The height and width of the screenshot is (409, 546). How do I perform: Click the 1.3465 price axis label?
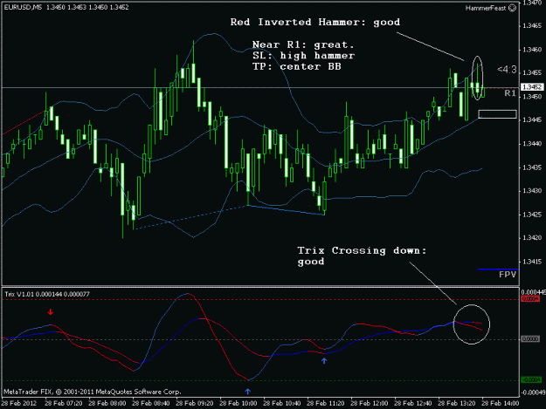tap(532, 25)
